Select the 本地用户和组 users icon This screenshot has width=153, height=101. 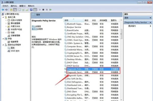coord(9,30)
